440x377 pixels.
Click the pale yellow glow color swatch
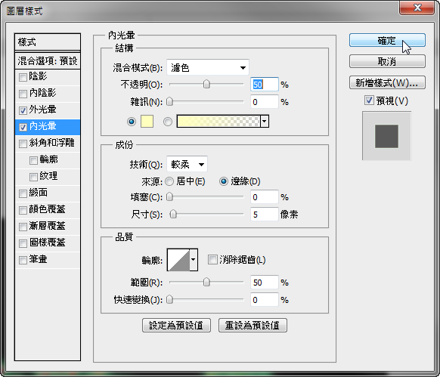click(147, 121)
